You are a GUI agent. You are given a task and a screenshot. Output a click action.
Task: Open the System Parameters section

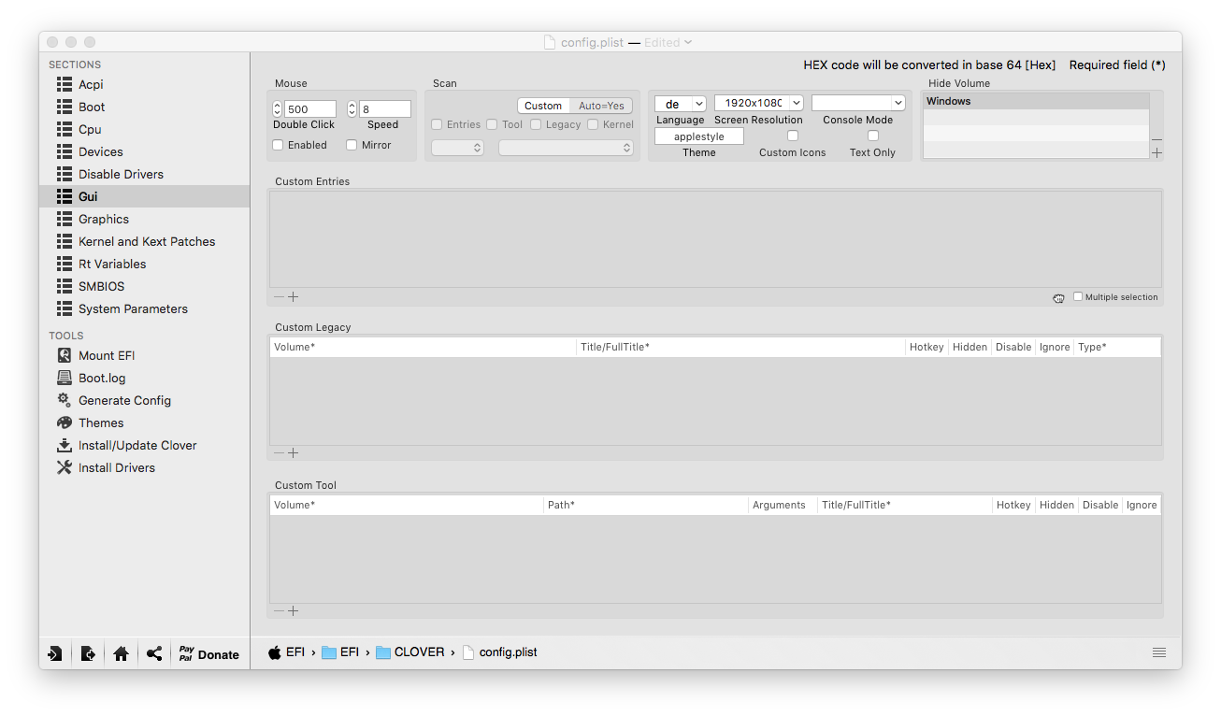tap(144, 308)
